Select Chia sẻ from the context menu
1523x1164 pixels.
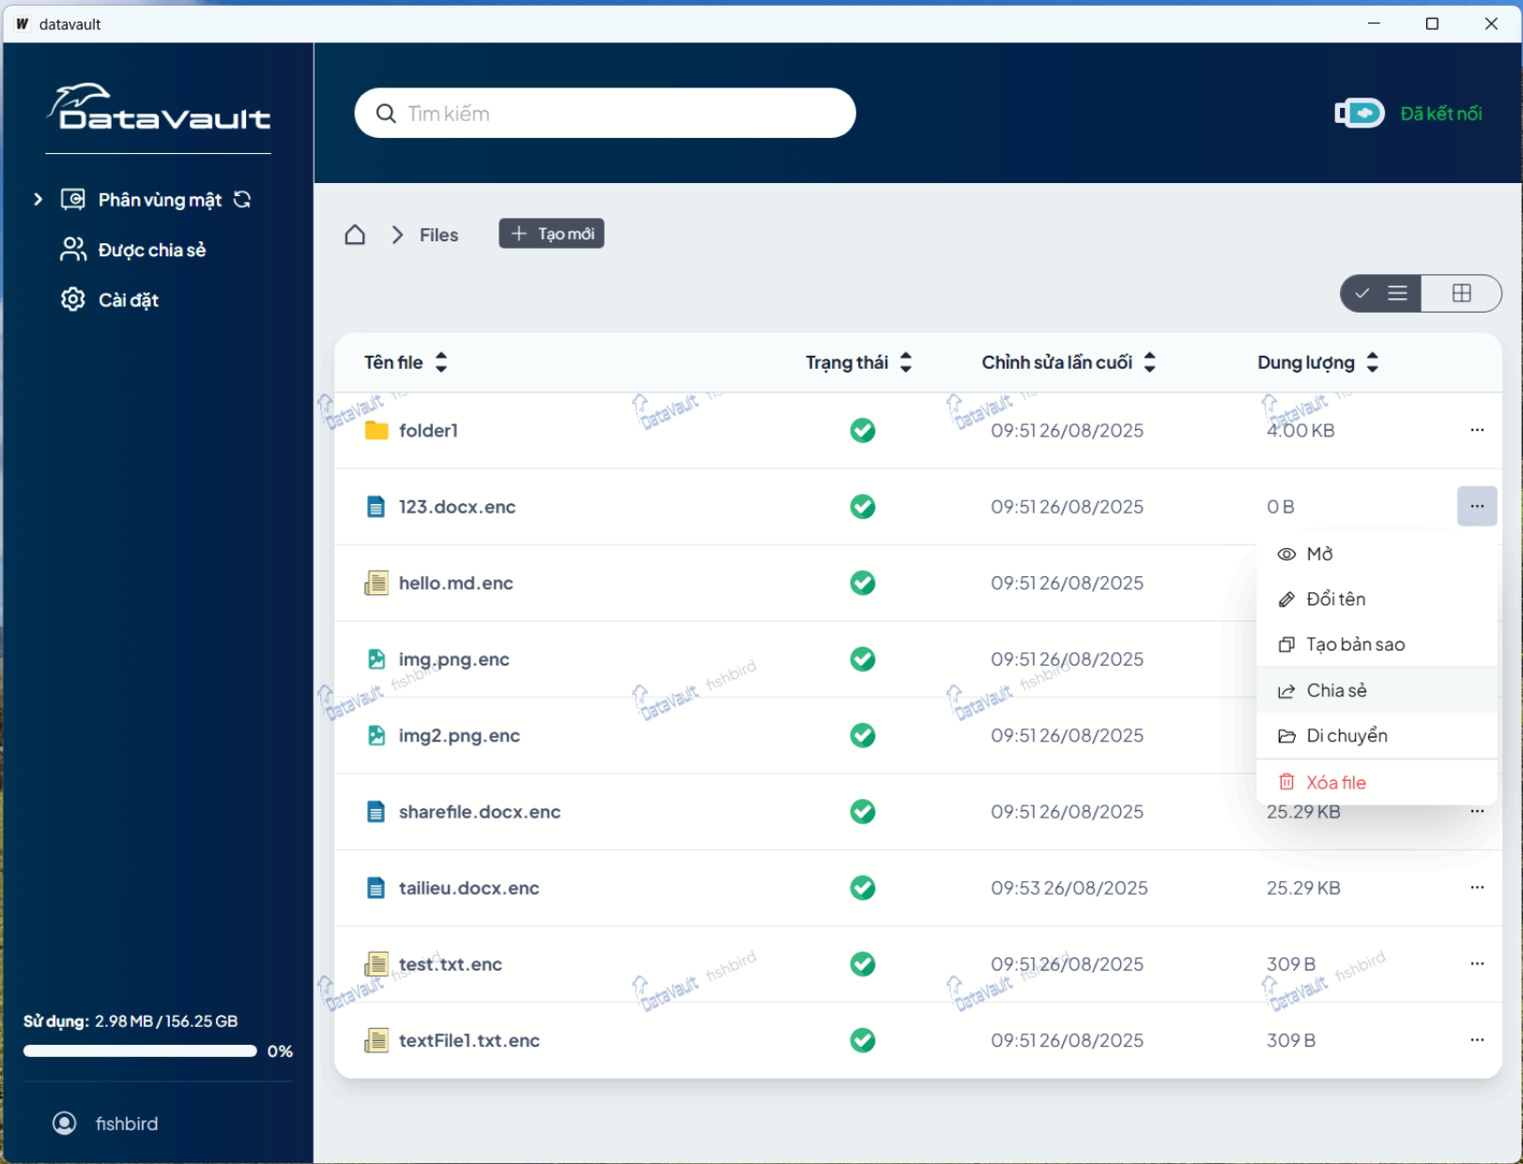coord(1336,691)
